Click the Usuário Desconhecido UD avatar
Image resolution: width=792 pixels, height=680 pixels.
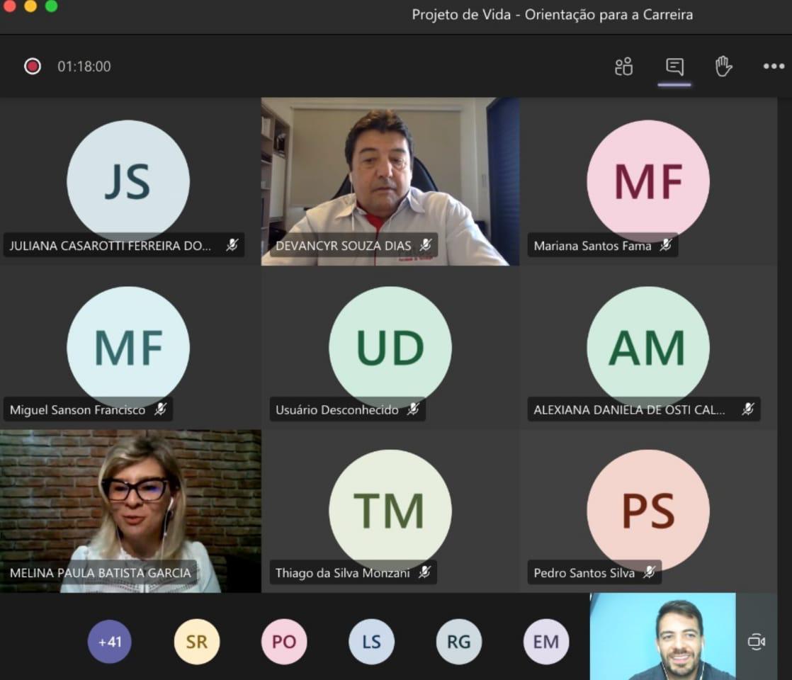click(390, 347)
